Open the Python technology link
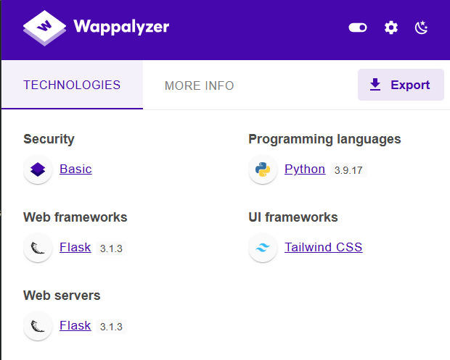Screen dimensions: 450x360 (305, 169)
